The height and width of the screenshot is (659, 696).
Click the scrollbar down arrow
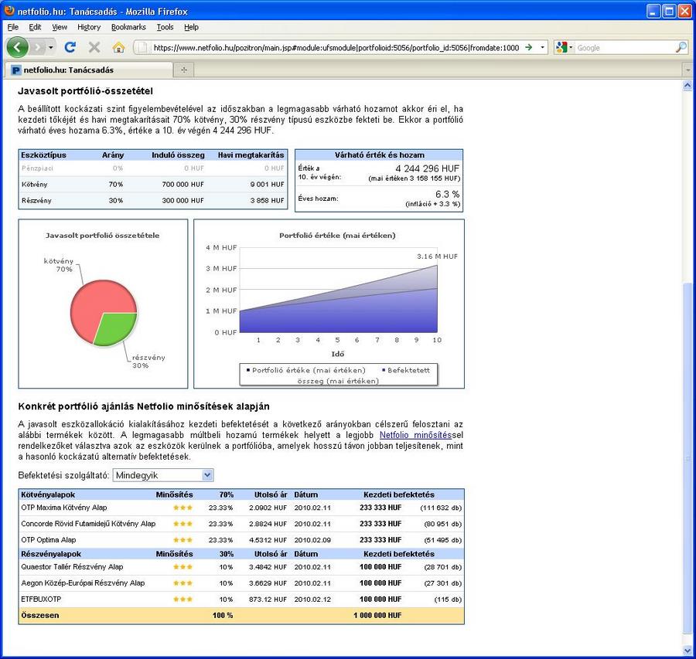coord(687,651)
